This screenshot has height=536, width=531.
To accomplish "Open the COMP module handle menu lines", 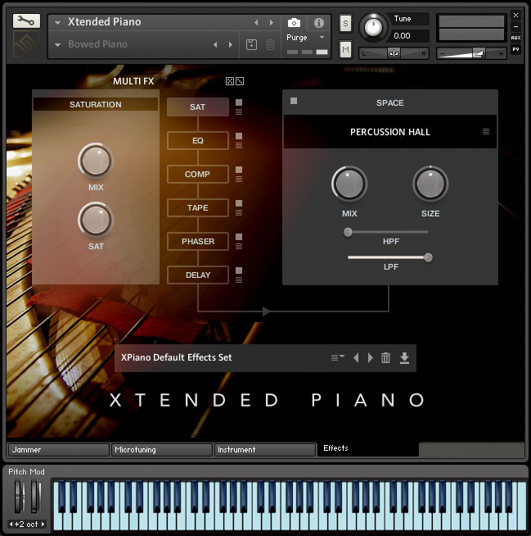I will [x=239, y=179].
